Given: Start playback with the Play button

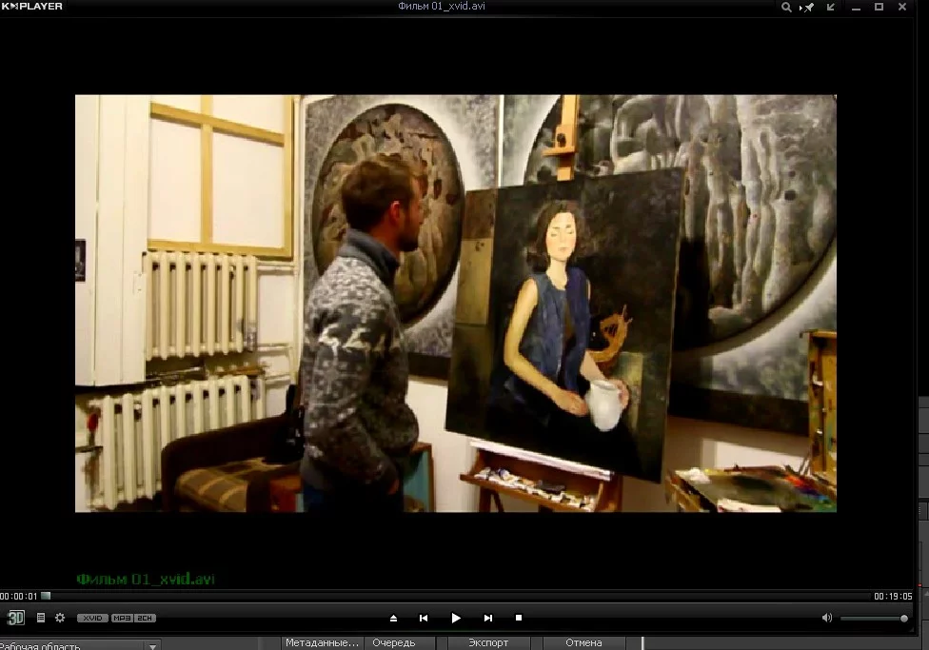Looking at the screenshot, I should [456, 618].
